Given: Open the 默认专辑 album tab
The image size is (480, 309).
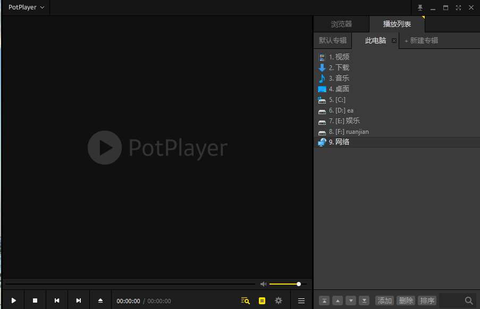Looking at the screenshot, I should point(333,40).
